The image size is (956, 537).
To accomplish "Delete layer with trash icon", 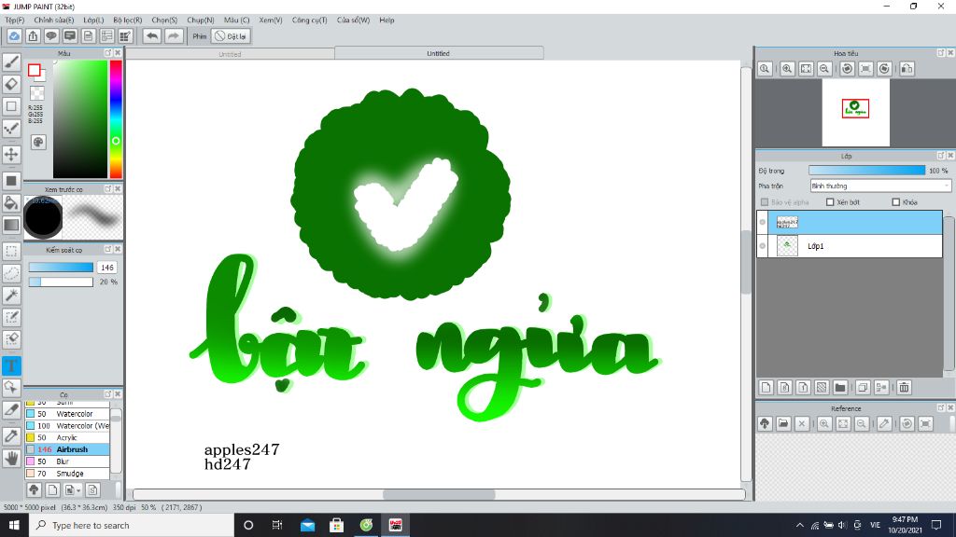I will [x=904, y=387].
